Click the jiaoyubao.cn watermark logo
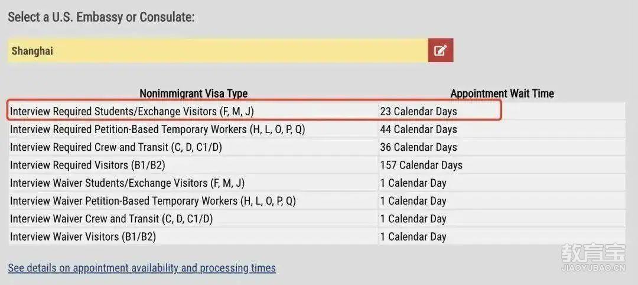This screenshot has width=638, height=285. (593, 258)
